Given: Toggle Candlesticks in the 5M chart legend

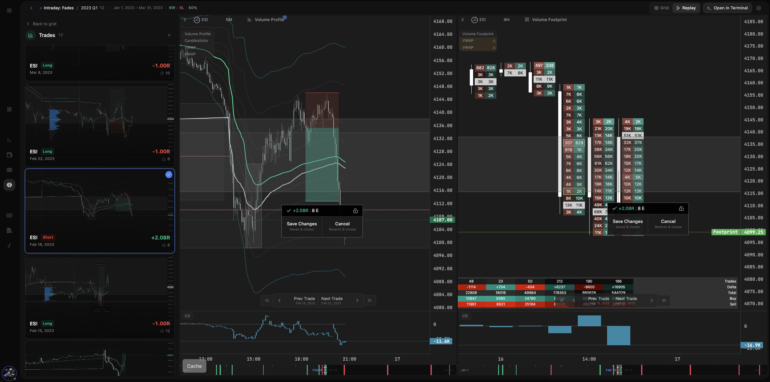Looking at the screenshot, I should (196, 41).
